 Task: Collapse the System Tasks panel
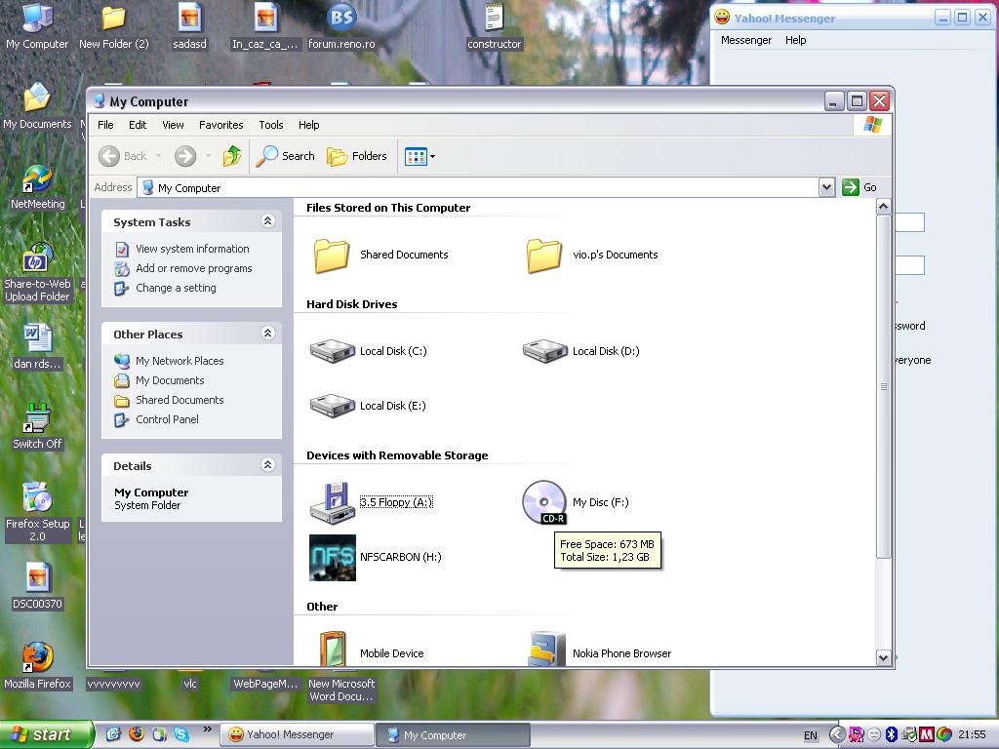tap(268, 221)
